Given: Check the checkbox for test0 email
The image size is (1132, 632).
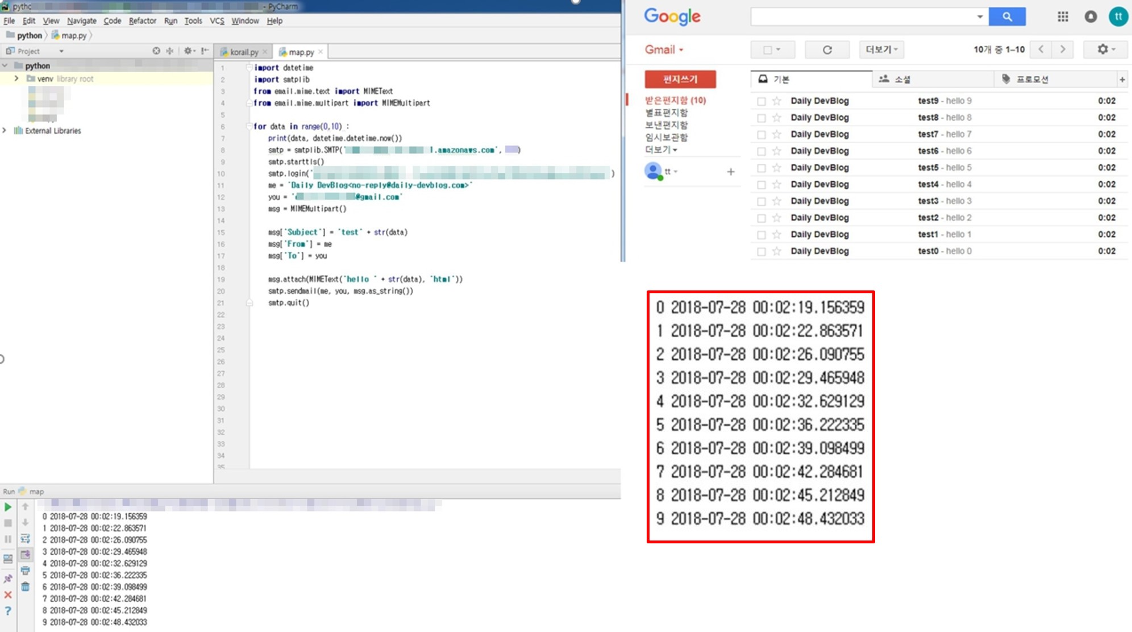Looking at the screenshot, I should click(x=761, y=251).
